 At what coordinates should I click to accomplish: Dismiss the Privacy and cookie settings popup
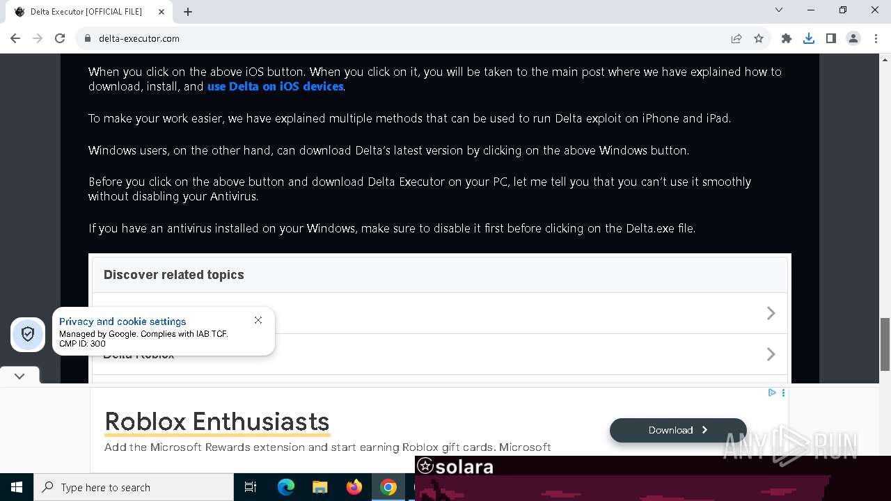(x=258, y=320)
